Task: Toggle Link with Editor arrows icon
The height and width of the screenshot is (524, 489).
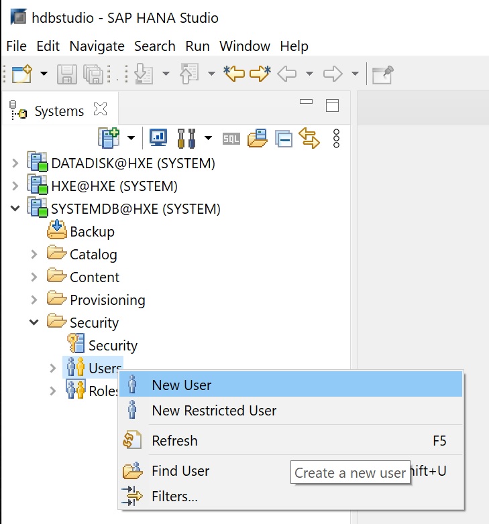Action: pos(309,138)
